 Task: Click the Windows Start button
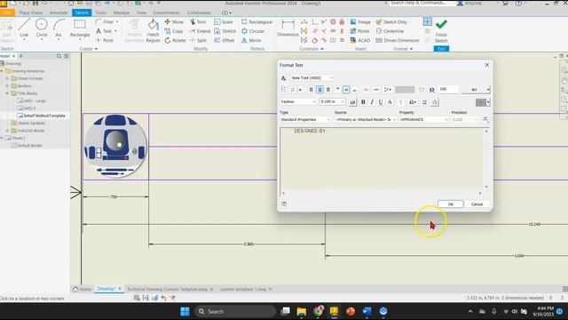click(x=185, y=311)
